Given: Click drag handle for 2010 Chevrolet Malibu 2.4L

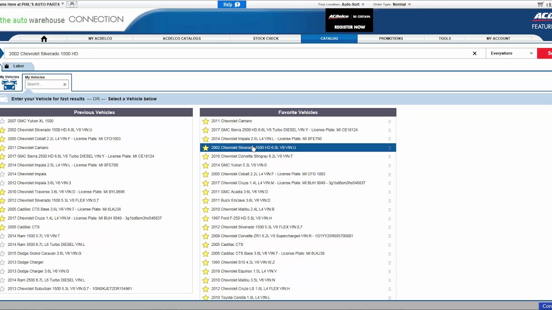Looking at the screenshot, I should pos(389,210).
